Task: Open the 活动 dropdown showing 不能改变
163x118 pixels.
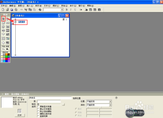Action: tap(99, 105)
